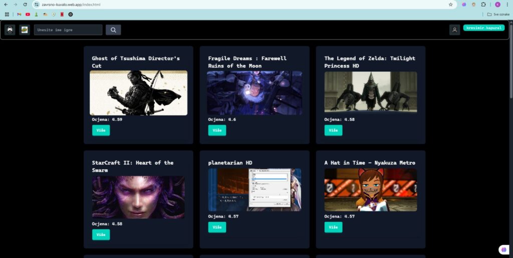Click Više under A Hat in Time
This screenshot has width=513, height=258.
click(333, 227)
